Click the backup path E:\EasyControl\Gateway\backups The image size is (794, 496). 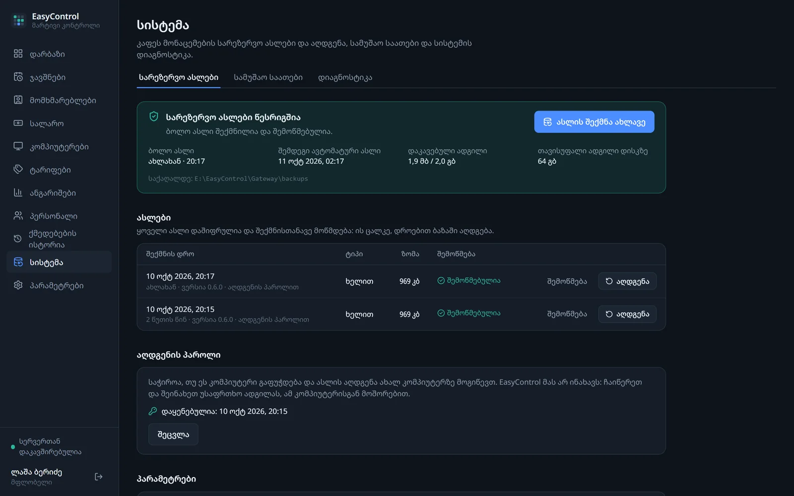point(251,179)
